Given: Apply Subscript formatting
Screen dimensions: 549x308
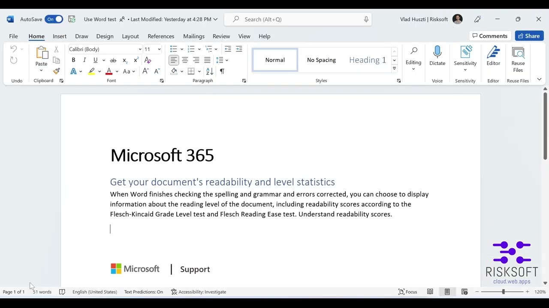Looking at the screenshot, I should (x=124, y=60).
